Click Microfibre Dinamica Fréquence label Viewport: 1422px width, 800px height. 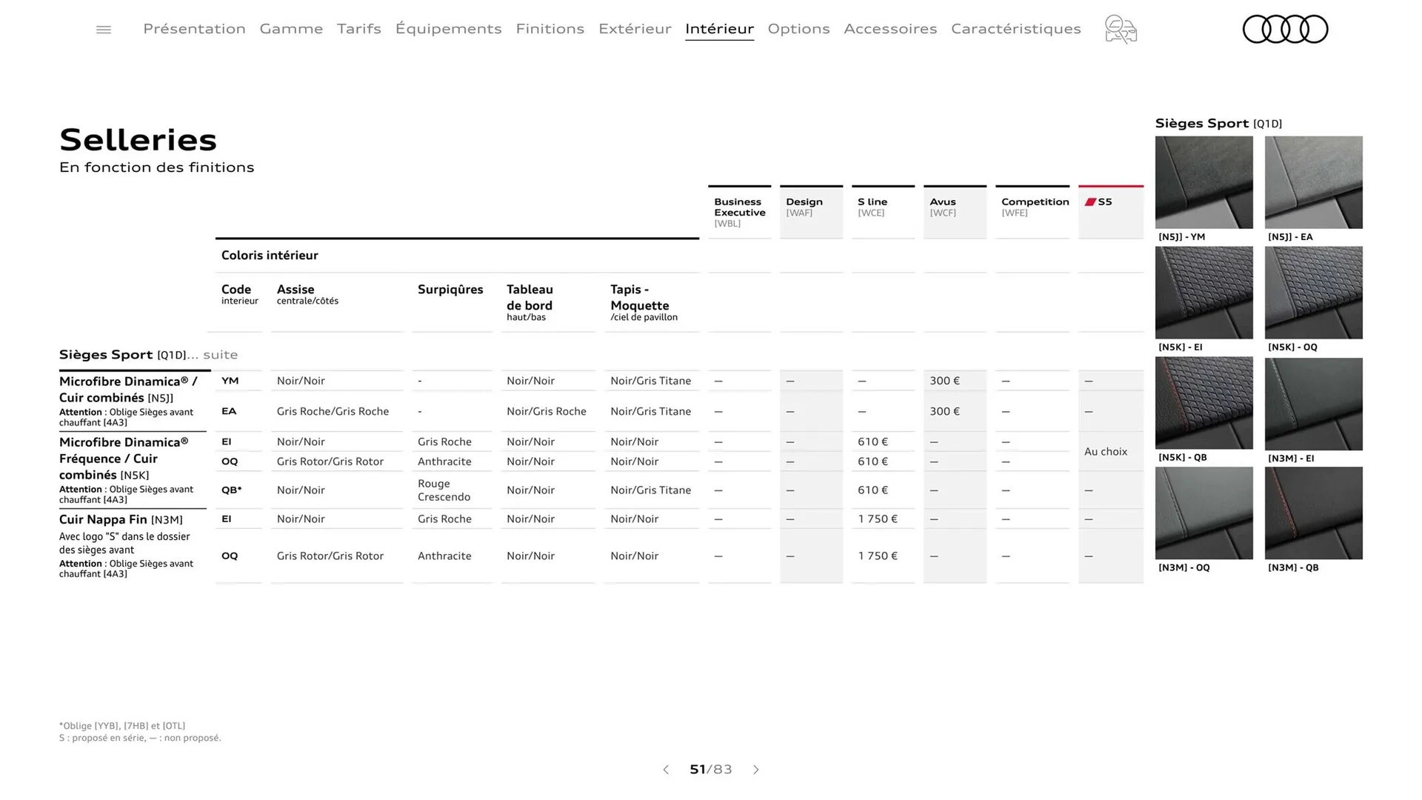[124, 459]
